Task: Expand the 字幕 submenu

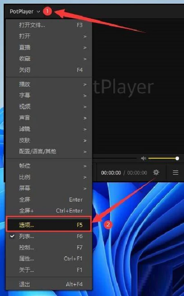Action: (49, 95)
